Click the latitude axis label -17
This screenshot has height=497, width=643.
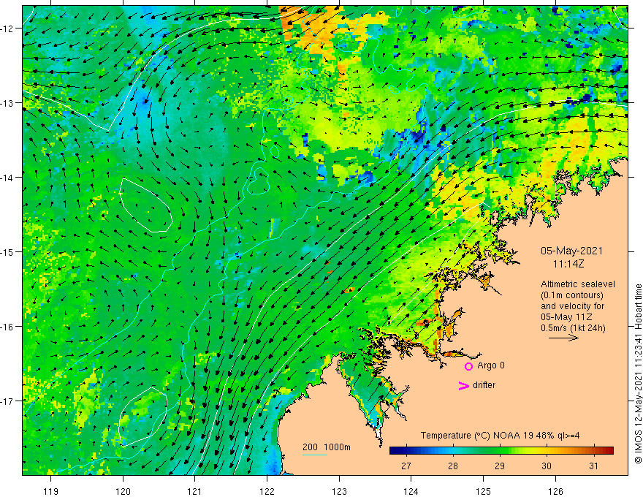8,401
